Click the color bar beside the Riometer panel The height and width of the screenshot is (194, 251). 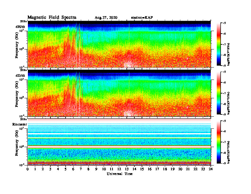pyautogui.click(x=219, y=142)
